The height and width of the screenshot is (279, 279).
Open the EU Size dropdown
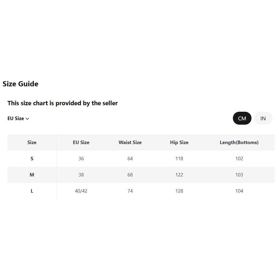pyautogui.click(x=18, y=118)
